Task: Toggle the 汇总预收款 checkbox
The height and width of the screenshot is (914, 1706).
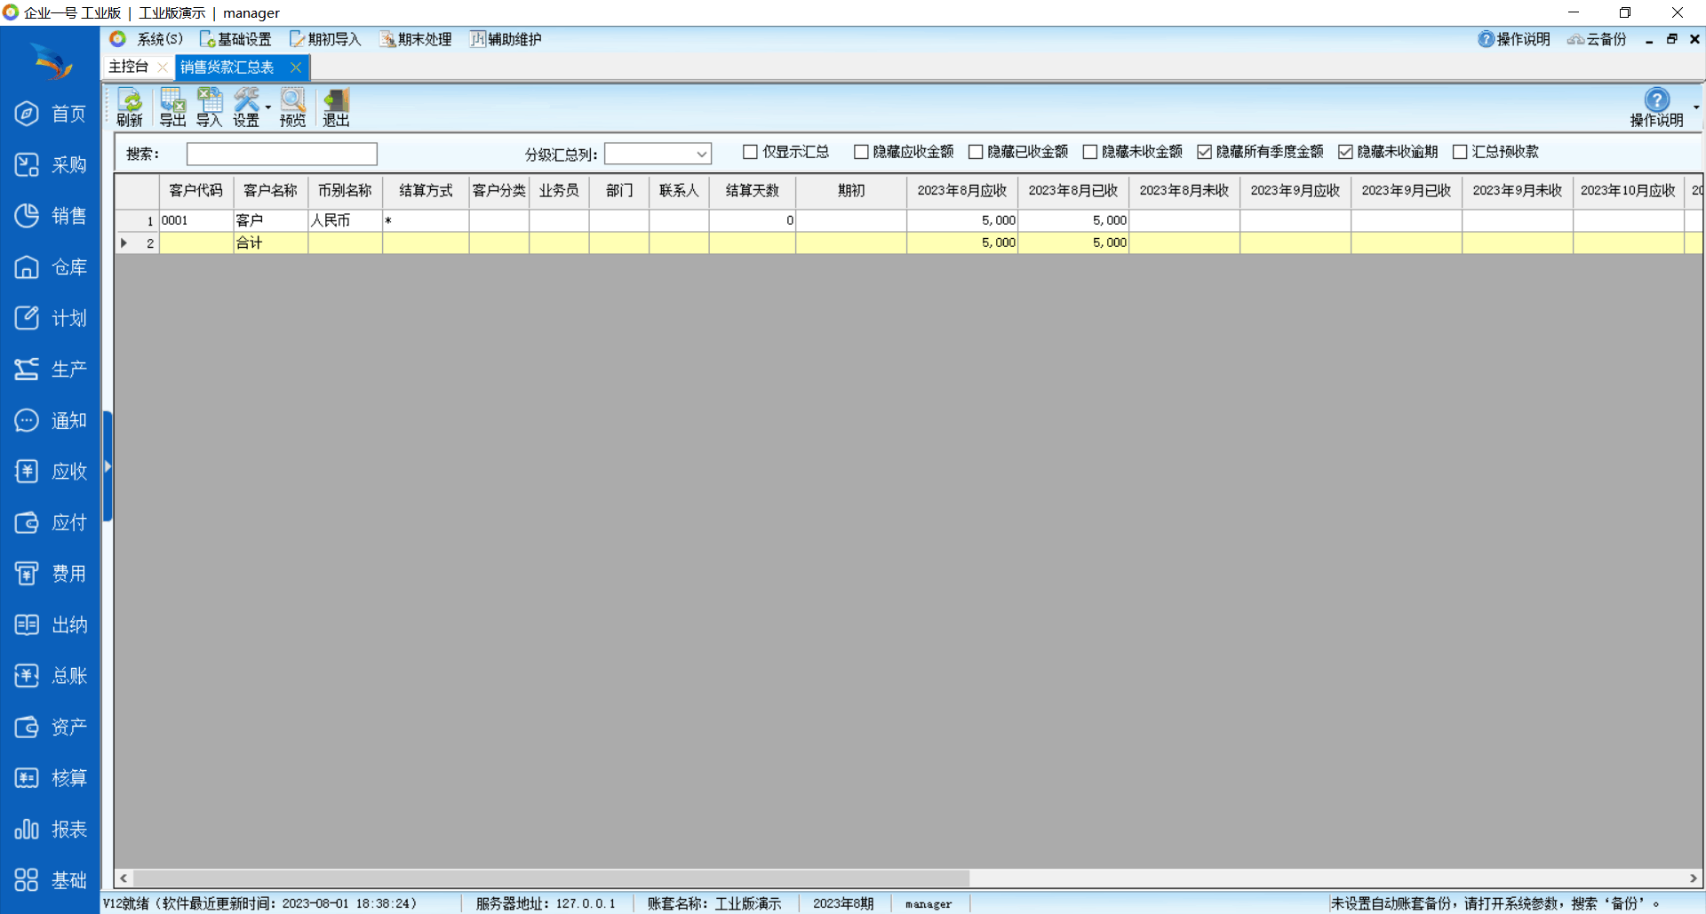Action: [1459, 152]
